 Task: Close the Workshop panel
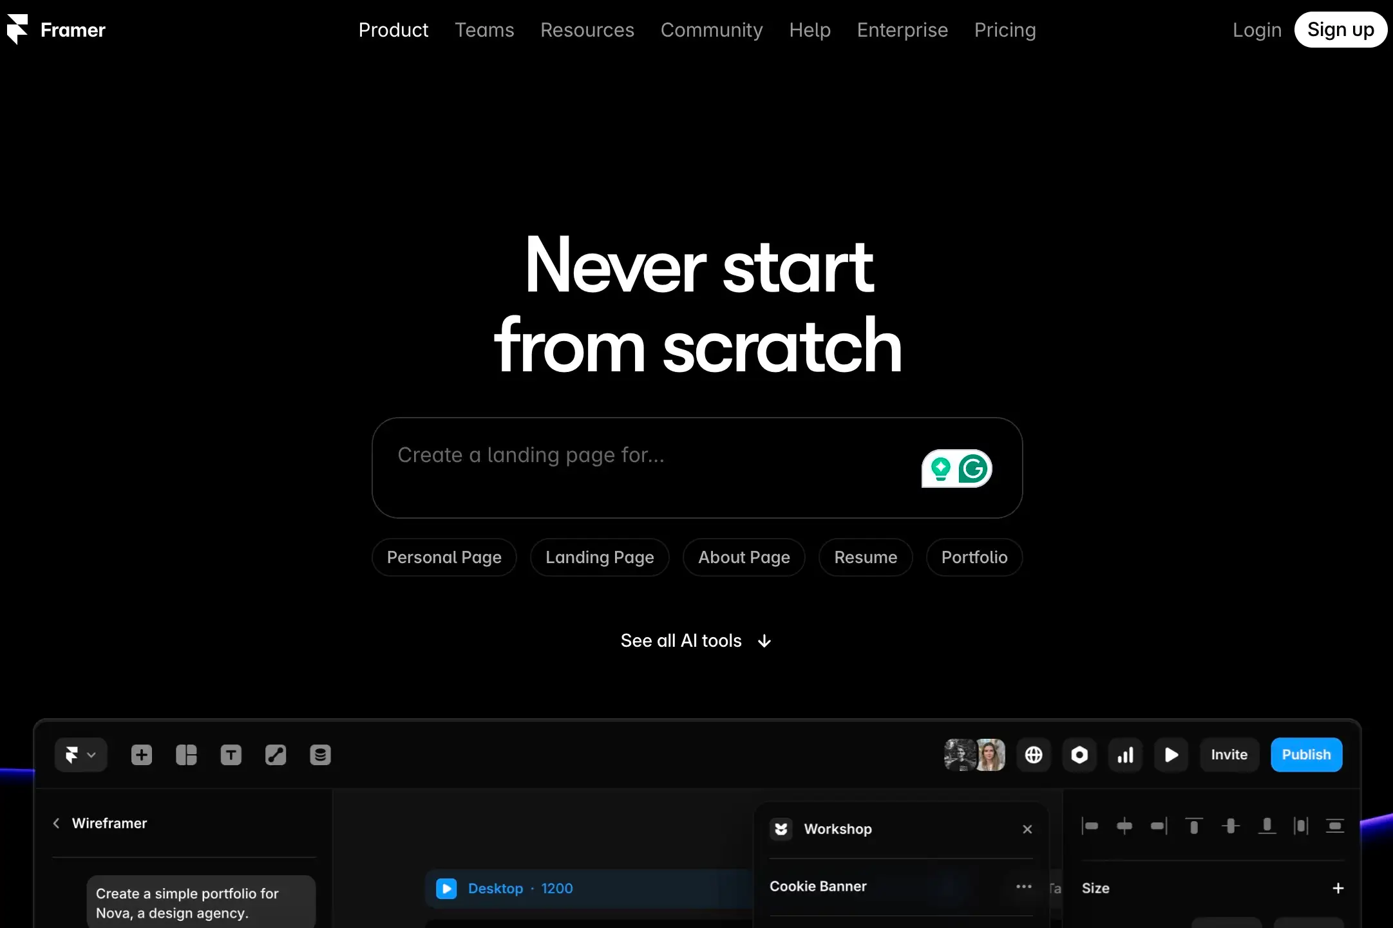point(1027,830)
